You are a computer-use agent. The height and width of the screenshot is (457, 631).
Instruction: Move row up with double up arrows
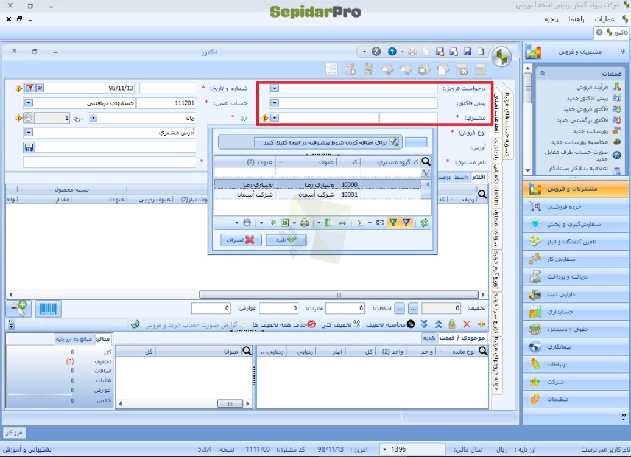coord(439,324)
